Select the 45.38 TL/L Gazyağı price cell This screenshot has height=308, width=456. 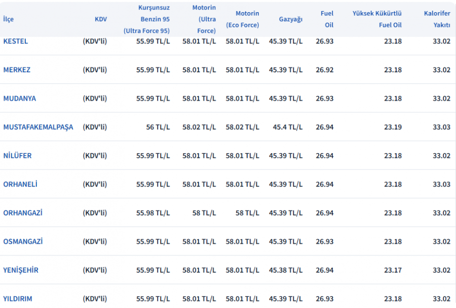285,270
